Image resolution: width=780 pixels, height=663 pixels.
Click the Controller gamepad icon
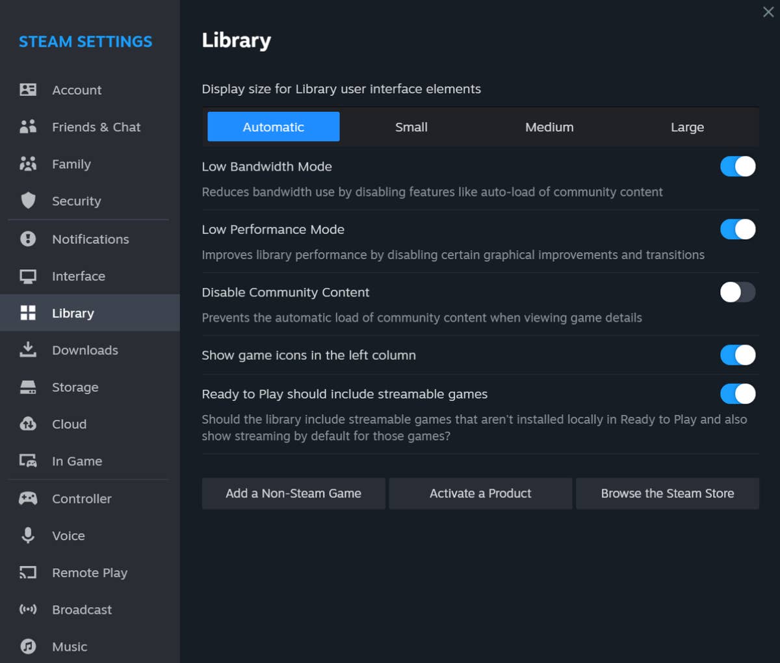tap(29, 499)
